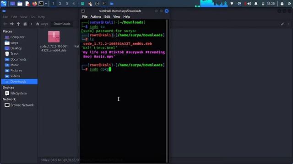The image size is (293, 164).
Task: Launch terminal emulator from panel
Action: [41, 4]
